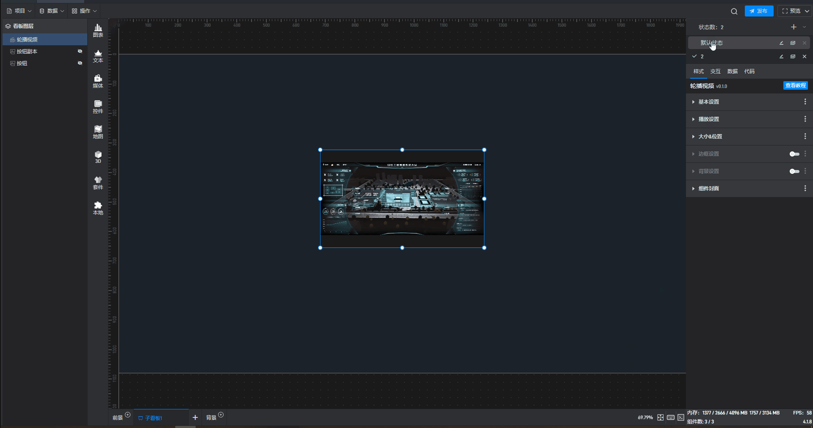
Task: Open the 地图 map components panel
Action: (x=98, y=132)
